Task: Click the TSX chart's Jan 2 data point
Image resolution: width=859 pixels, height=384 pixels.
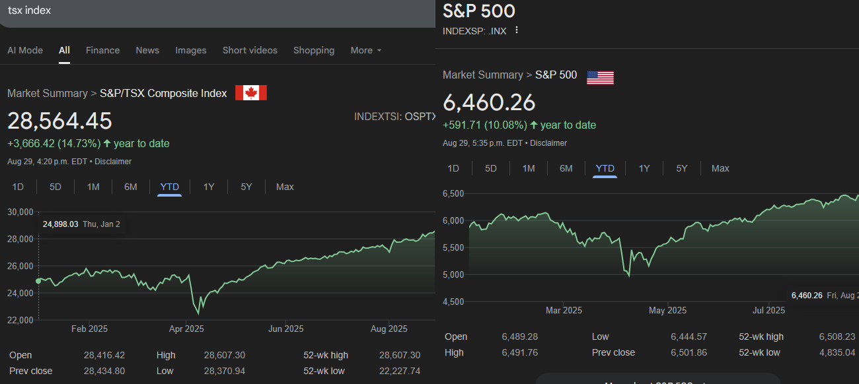Action: tap(38, 281)
